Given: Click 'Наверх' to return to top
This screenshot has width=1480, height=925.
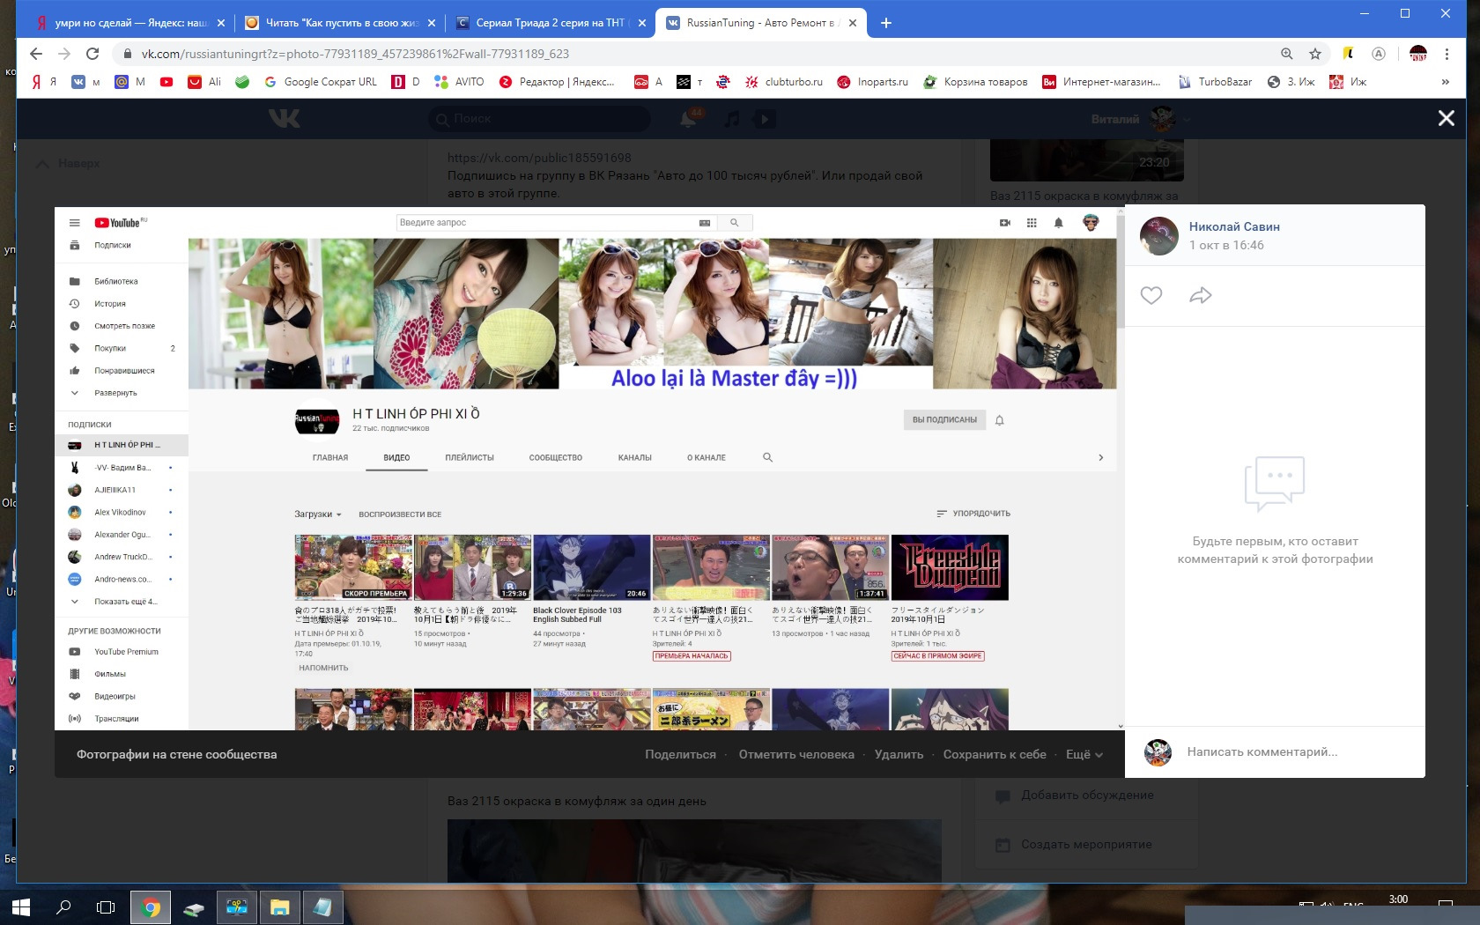Looking at the screenshot, I should pyautogui.click(x=69, y=164).
